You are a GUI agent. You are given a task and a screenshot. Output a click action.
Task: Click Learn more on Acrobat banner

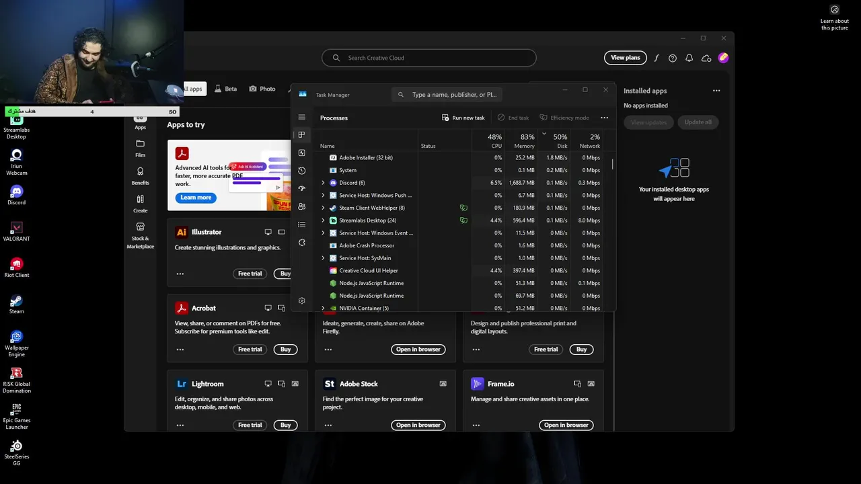[x=196, y=198]
